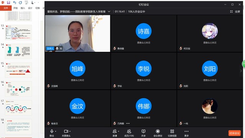The image size is (245, 138).
Task: Open the 文件 (File) tab
Action: click(x=6, y=8)
